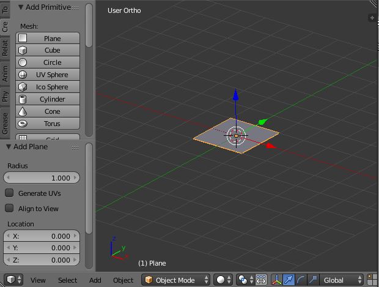The width and height of the screenshot is (379, 287).
Task: Select the scale manipulator icon
Action: tap(313, 280)
